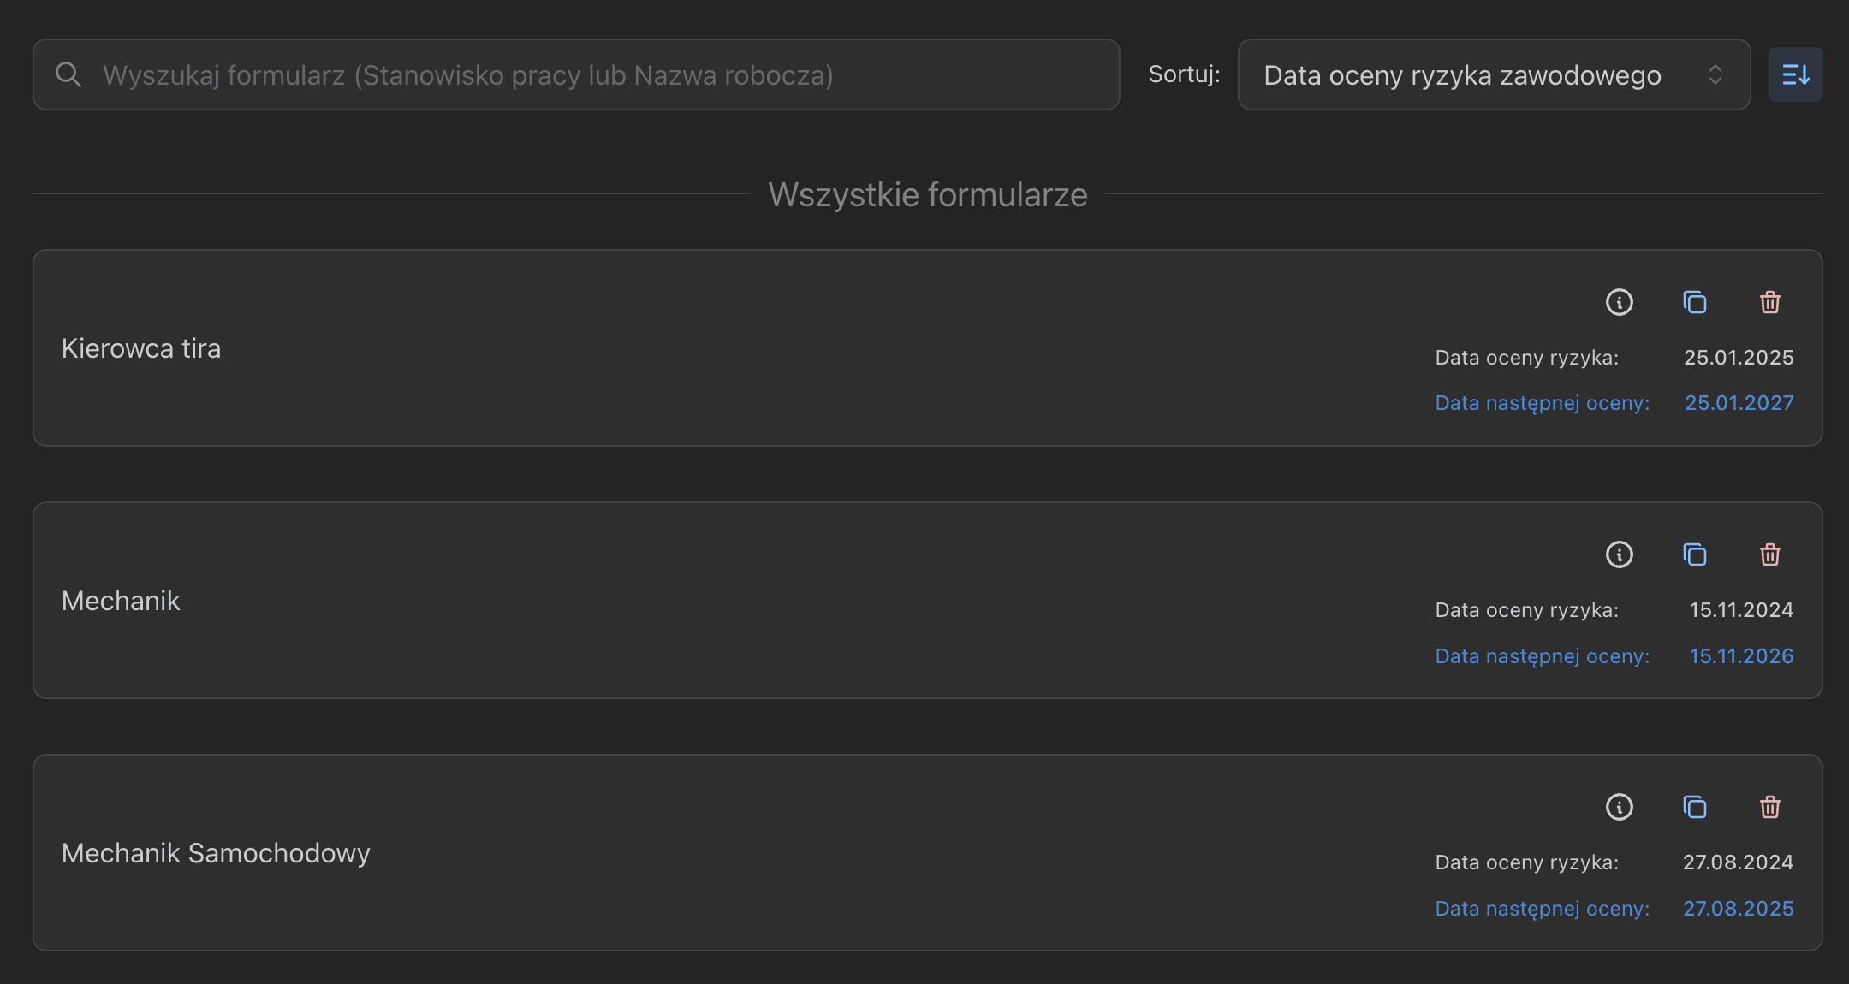
Task: Duplicate the Mechanik form
Action: (1694, 554)
